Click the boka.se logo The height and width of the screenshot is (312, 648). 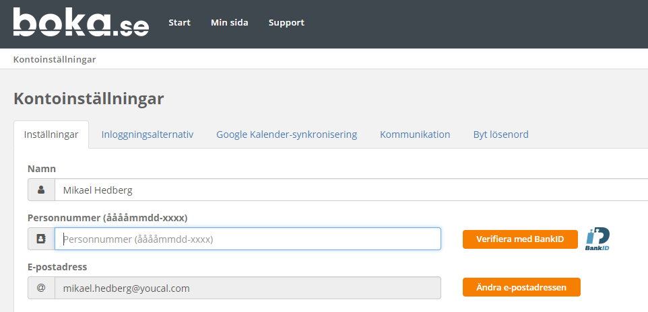pyautogui.click(x=81, y=22)
